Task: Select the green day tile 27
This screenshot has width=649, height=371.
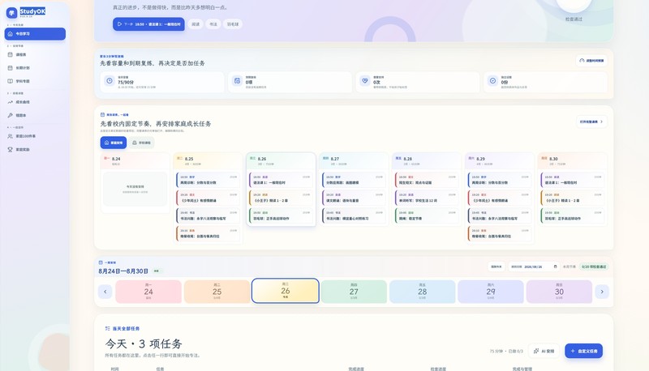Action: point(354,292)
